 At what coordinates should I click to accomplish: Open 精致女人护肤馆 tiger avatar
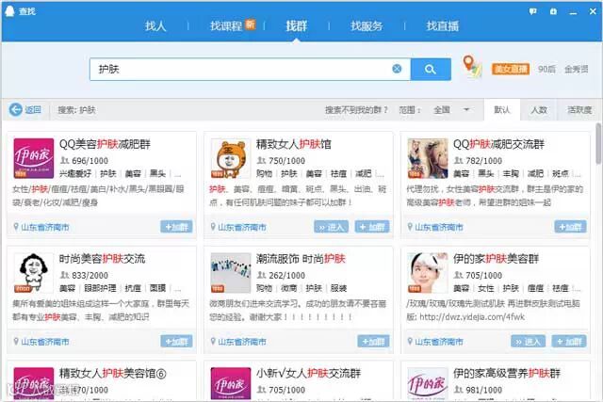coord(231,158)
